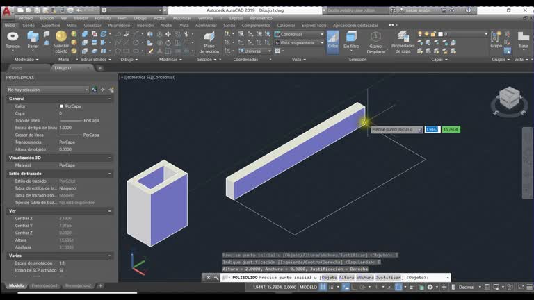Switch to the Modelo layout tab
The width and height of the screenshot is (534, 300).
click(x=17, y=285)
